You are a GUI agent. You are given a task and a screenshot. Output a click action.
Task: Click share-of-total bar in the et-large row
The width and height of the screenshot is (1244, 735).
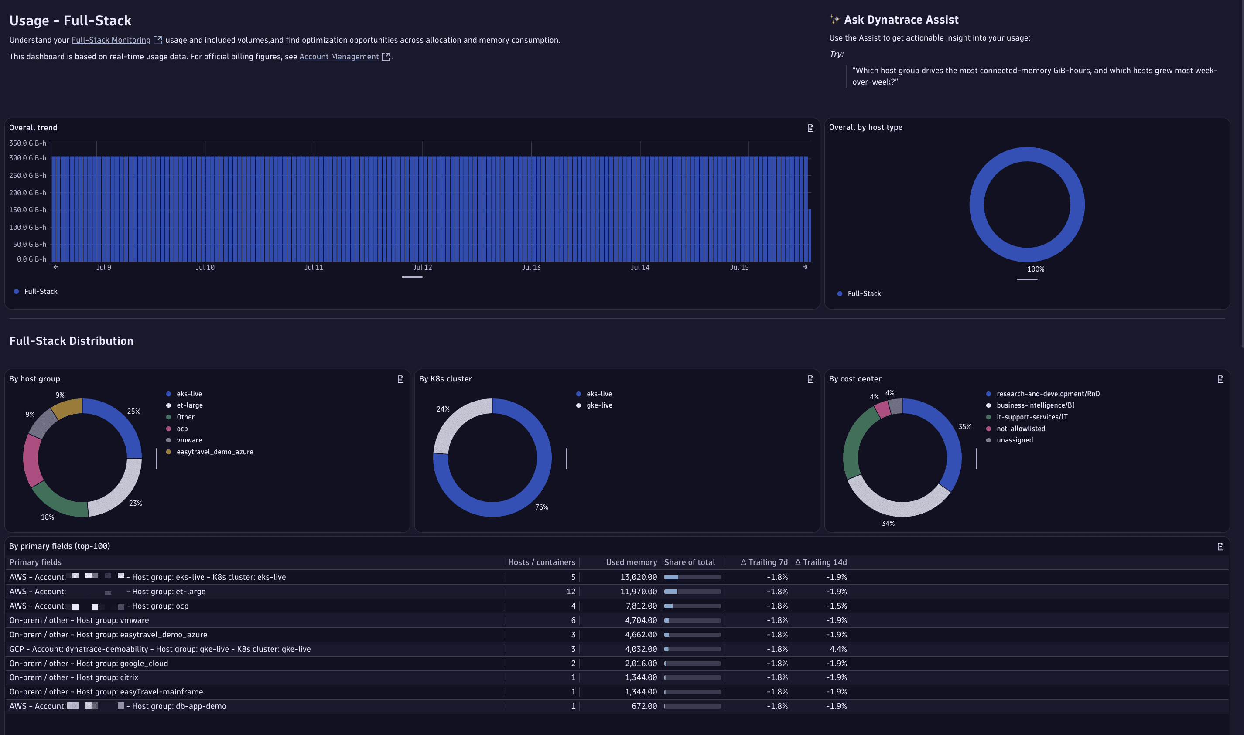(x=692, y=592)
